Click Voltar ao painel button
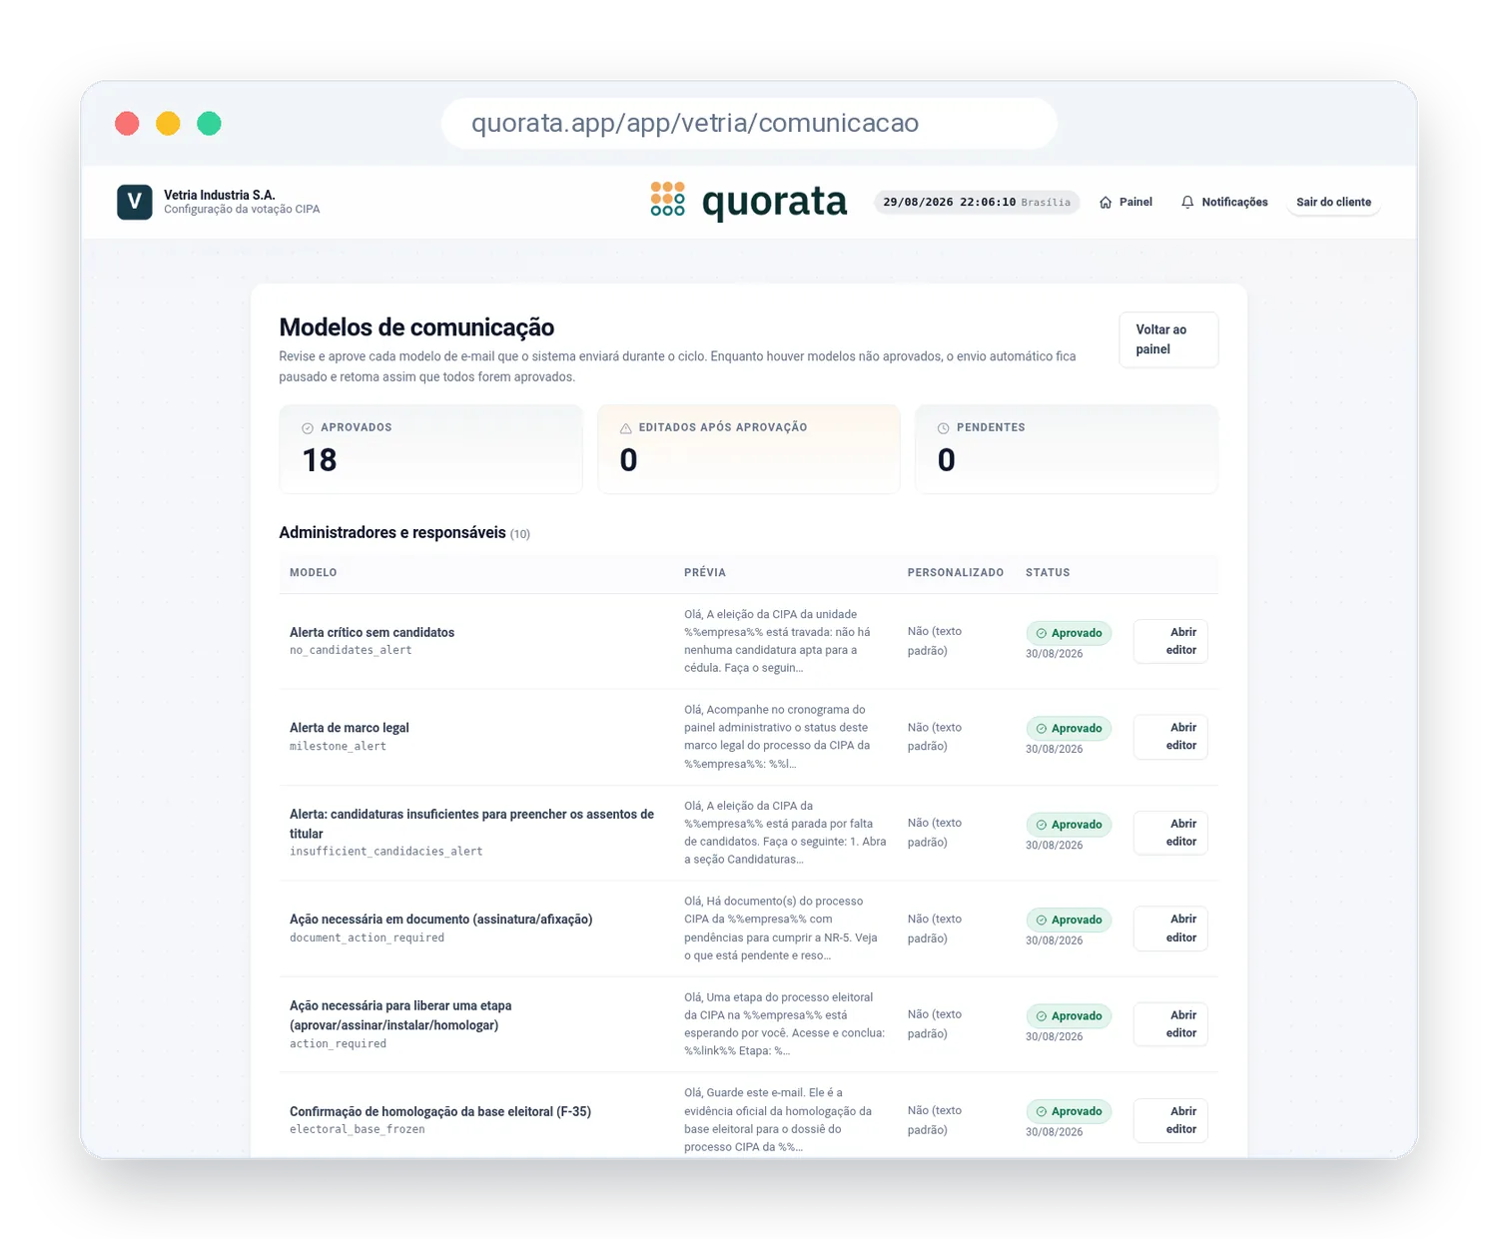 click(x=1168, y=339)
